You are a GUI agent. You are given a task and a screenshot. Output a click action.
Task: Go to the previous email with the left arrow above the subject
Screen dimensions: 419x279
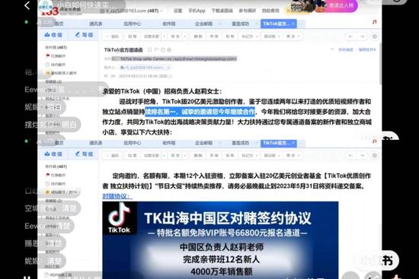click(350, 36)
